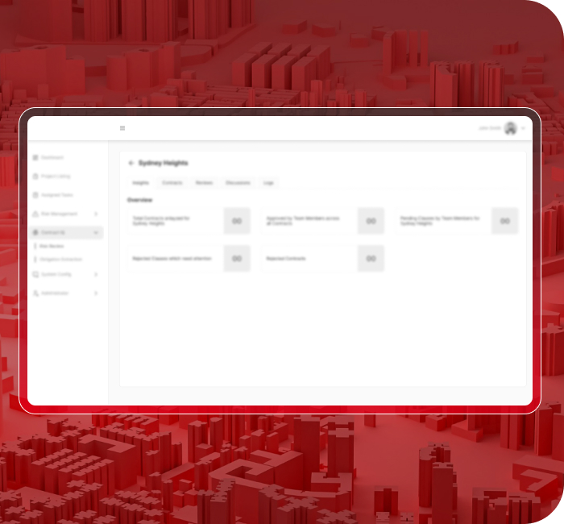Screen dimensions: 564x524
Task: Collapse the Contract IQ submenu chevron
Action: pyautogui.click(x=96, y=232)
